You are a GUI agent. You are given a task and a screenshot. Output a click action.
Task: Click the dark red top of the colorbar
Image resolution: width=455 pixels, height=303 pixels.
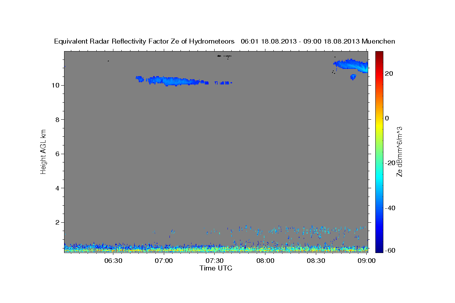click(379, 55)
